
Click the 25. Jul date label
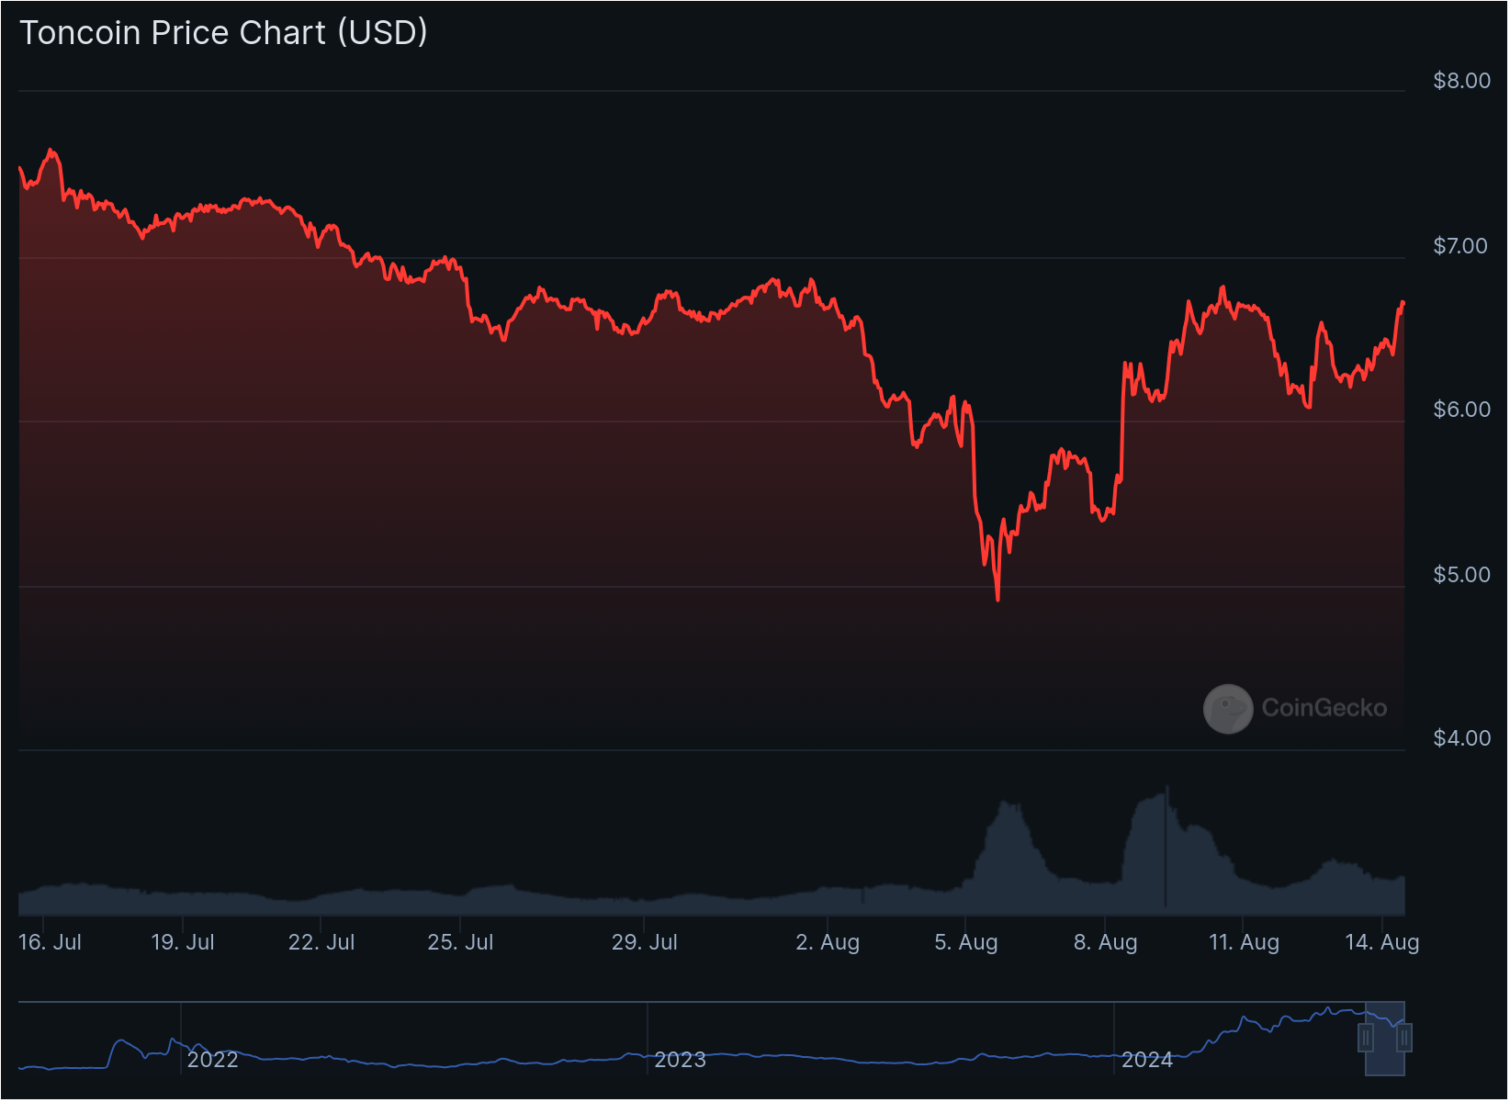point(460,942)
